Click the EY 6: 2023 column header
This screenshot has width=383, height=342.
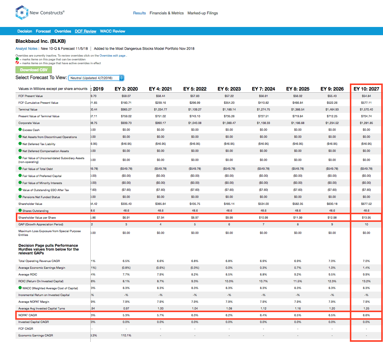pos(229,89)
